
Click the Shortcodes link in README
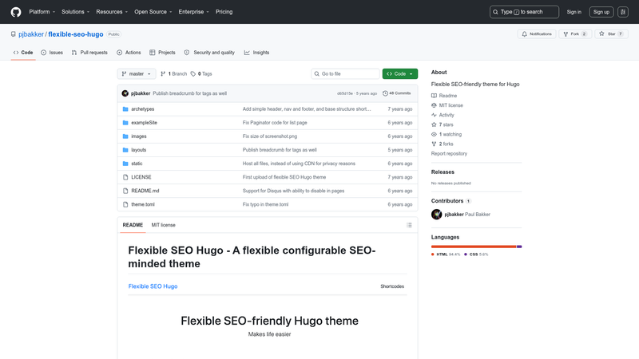(392, 286)
